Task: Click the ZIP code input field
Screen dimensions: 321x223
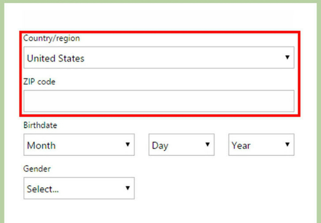Action: point(159,101)
